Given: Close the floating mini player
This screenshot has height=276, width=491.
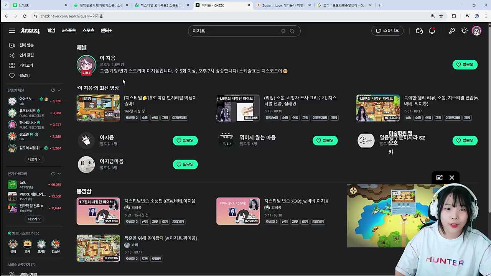Looking at the screenshot, I should [x=452, y=177].
